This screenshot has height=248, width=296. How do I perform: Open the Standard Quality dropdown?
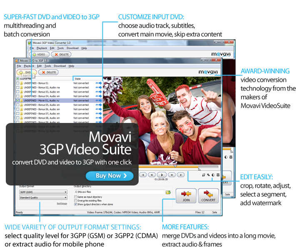point(43,198)
